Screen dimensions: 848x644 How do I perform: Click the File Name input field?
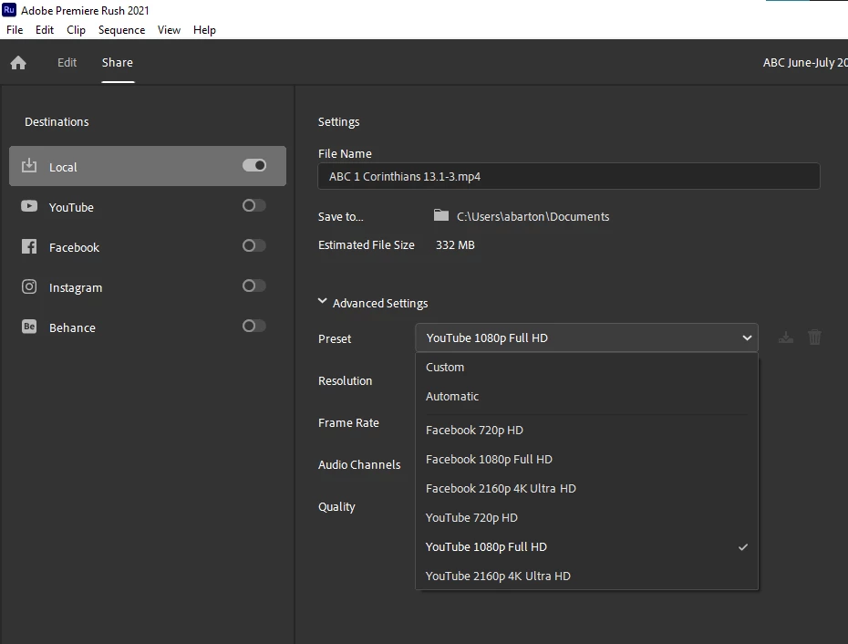[569, 176]
